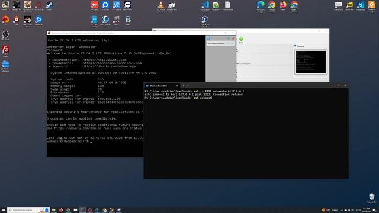
Task: Click 'https://landscape.canonical.com' management text
Action: tap(112, 63)
